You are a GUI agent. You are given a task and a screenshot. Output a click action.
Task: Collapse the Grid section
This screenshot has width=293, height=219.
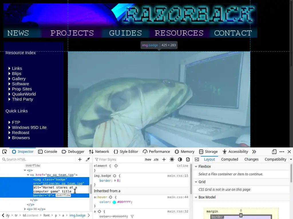tap(196, 182)
